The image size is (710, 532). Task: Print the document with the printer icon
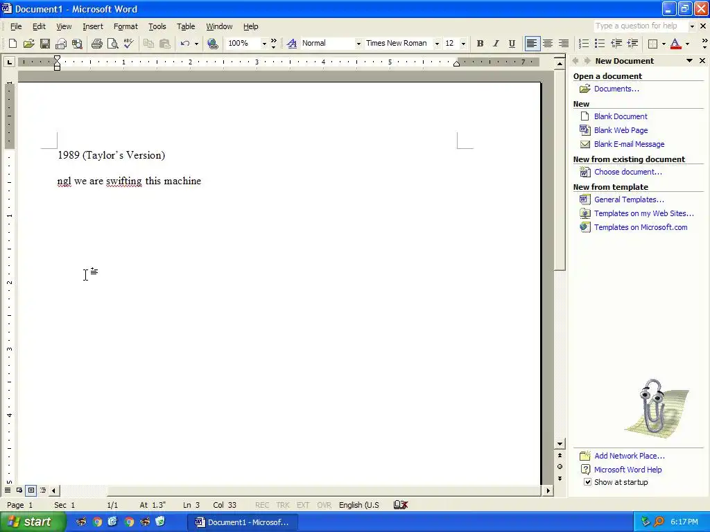coord(96,44)
